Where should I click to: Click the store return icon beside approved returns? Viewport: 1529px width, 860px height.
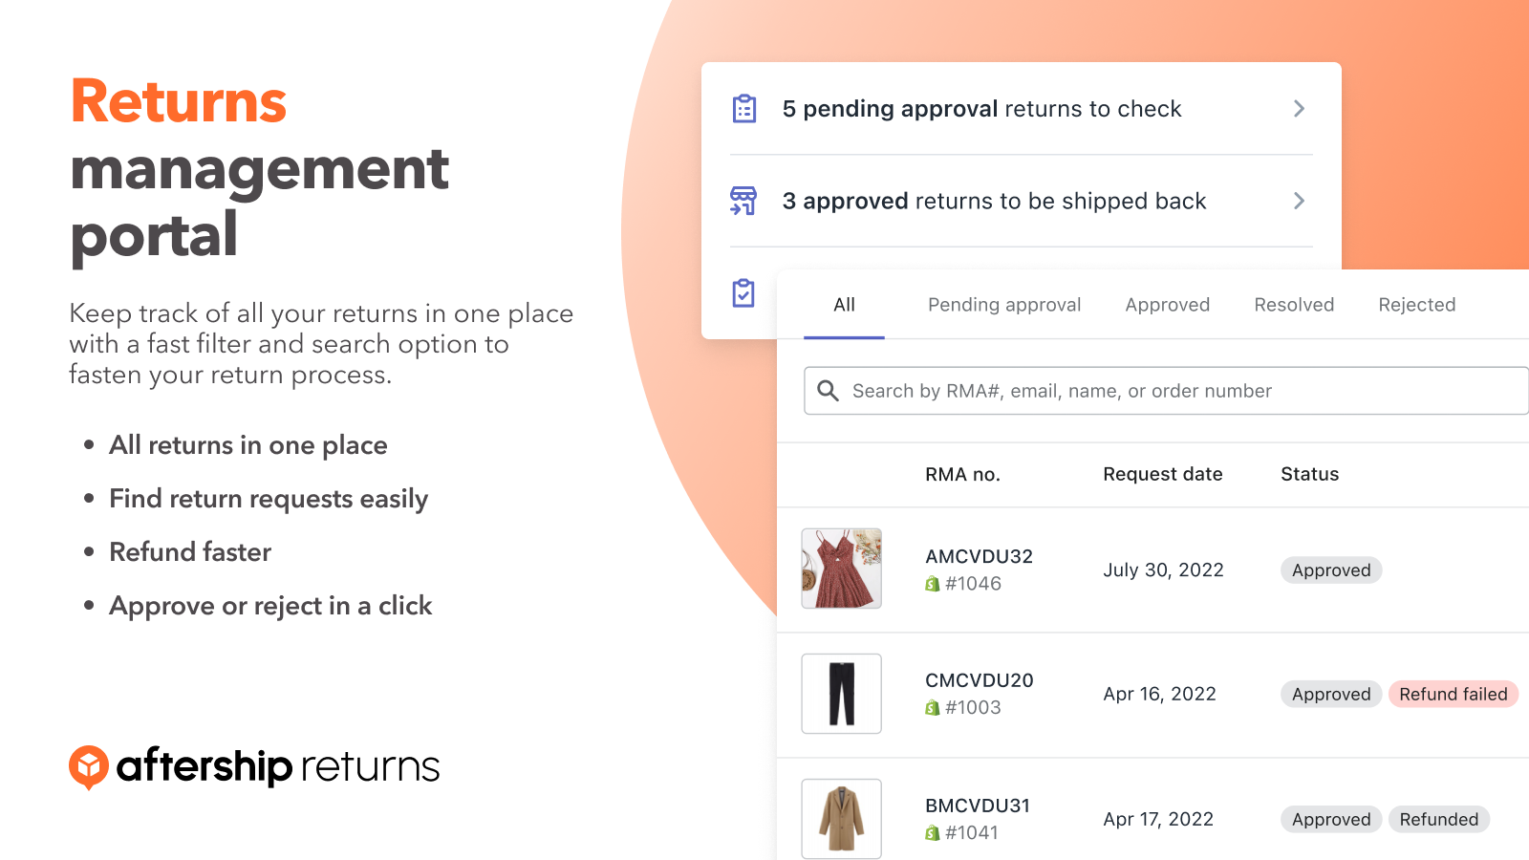click(743, 201)
